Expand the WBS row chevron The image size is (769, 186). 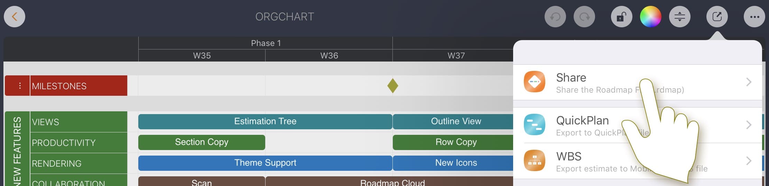coord(749,161)
